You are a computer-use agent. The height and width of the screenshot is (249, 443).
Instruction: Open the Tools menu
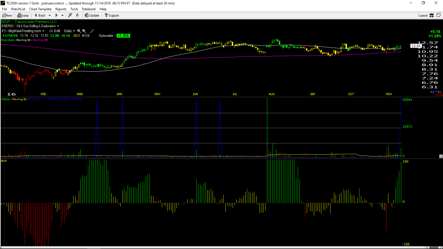point(74,9)
